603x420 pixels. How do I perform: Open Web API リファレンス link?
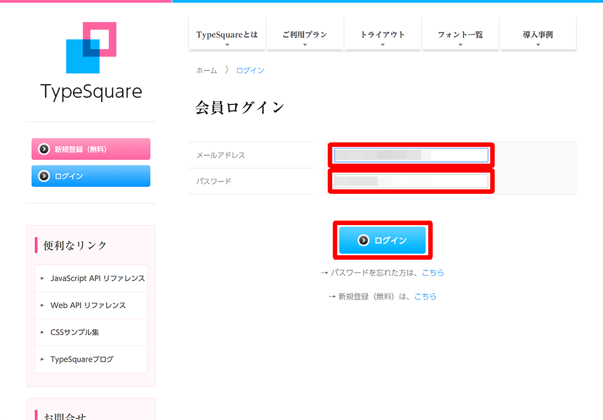pos(88,306)
